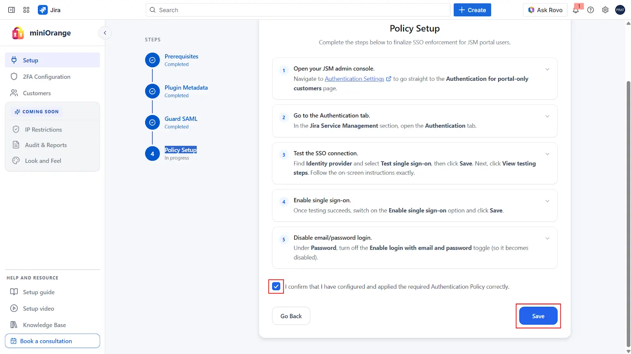Open the Knowledge Base link

click(x=44, y=325)
